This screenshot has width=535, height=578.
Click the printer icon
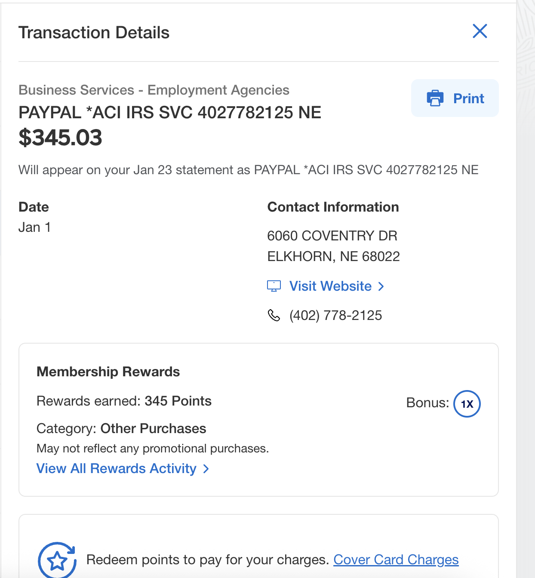coord(435,98)
